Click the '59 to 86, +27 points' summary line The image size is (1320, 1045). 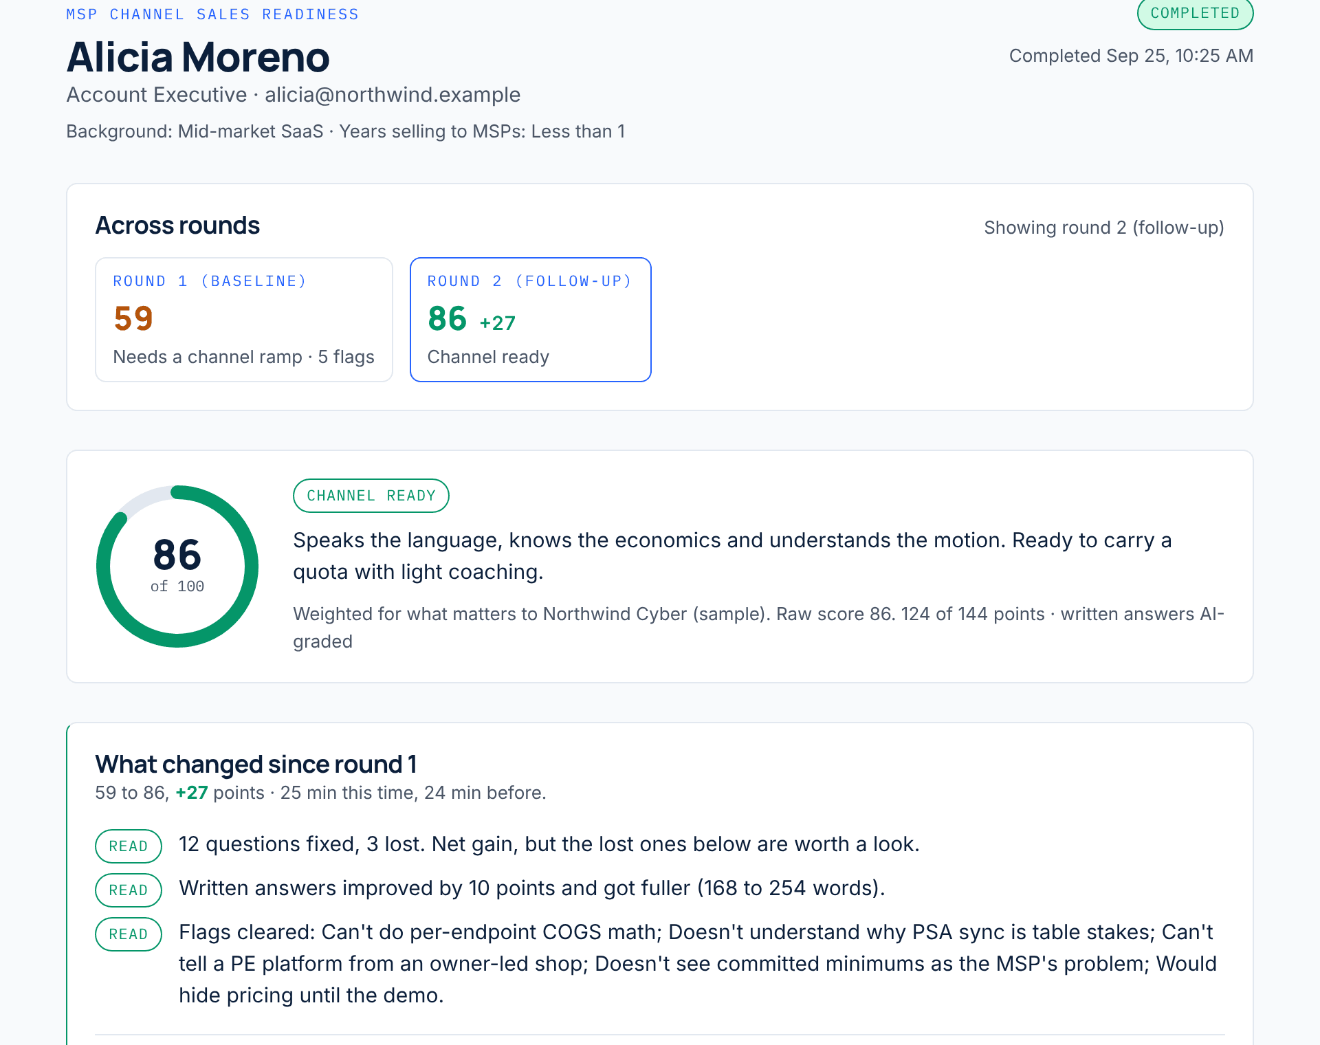pyautogui.click(x=320, y=793)
